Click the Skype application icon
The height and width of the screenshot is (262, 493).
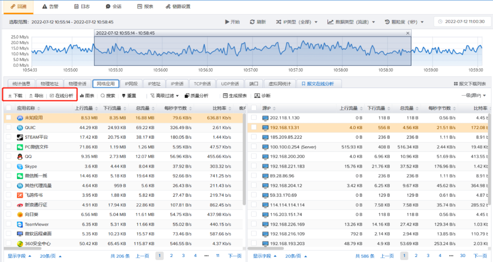click(20, 166)
